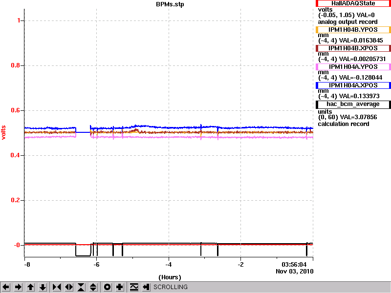This screenshot has width=391, height=293.
Task: Pan the graph up with the up-arrow button
Action: click(x=30, y=287)
